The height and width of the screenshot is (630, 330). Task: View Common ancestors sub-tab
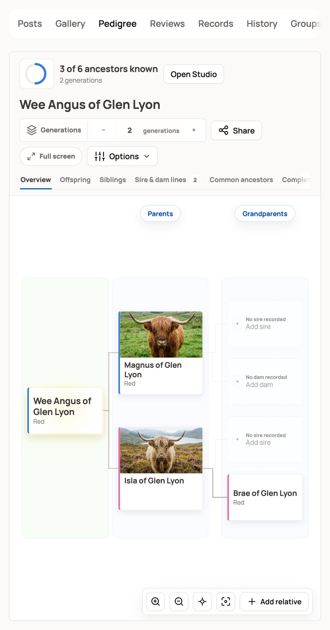241,180
